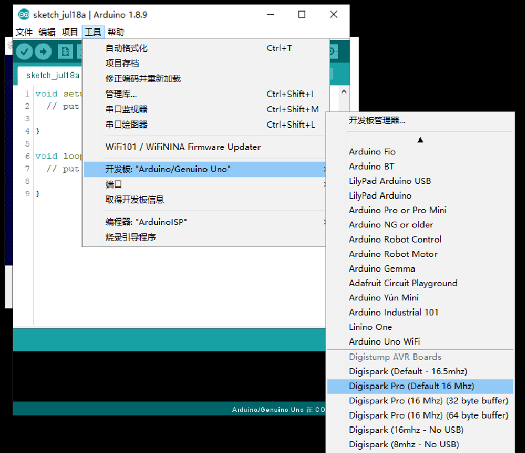Select Arduino Robot Motor board

pyautogui.click(x=420, y=254)
